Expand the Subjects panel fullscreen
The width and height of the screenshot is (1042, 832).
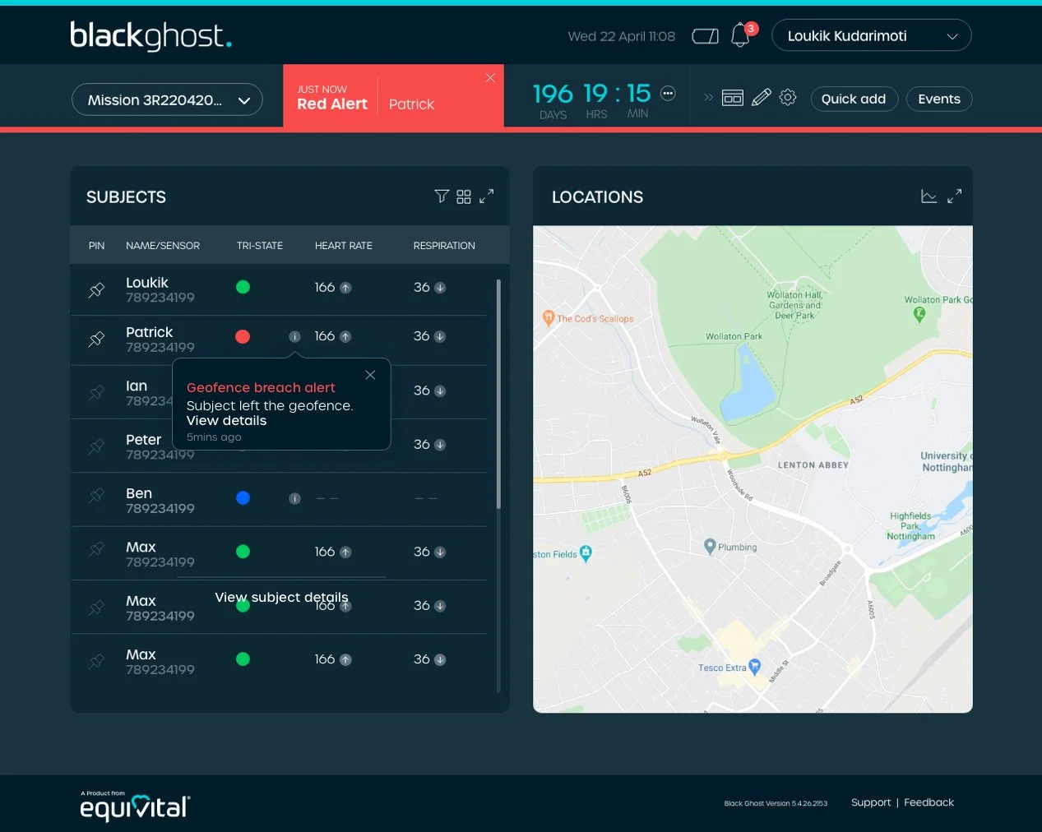point(487,196)
